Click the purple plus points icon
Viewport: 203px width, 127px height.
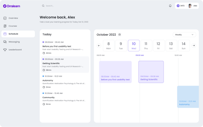coord(178,6)
